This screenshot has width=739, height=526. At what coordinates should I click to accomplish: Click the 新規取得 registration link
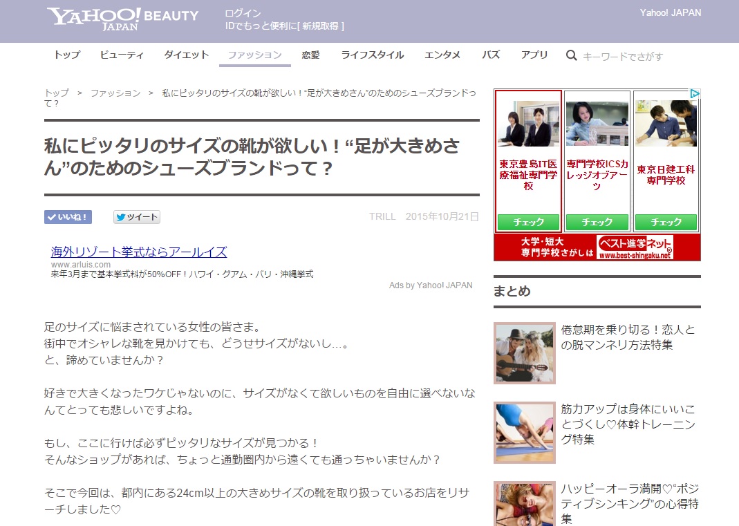pyautogui.click(x=321, y=26)
